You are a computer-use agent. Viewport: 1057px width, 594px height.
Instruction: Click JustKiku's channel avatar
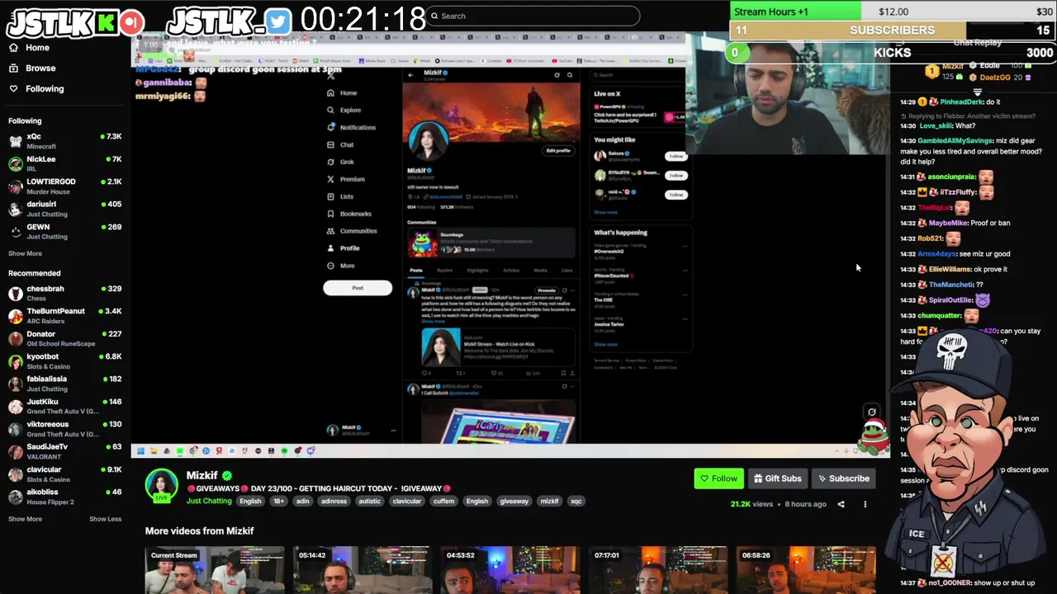(x=16, y=407)
